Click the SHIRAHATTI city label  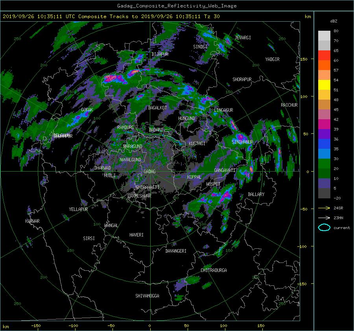[x=147, y=187]
